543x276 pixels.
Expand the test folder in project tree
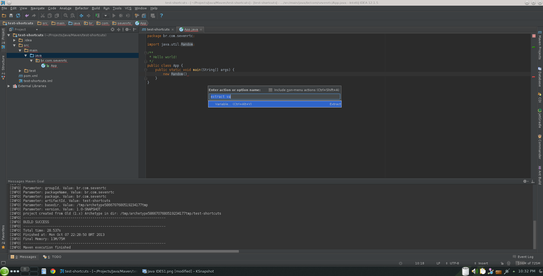point(20,71)
